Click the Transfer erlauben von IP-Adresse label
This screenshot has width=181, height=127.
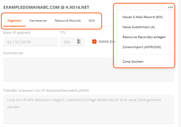point(46,90)
